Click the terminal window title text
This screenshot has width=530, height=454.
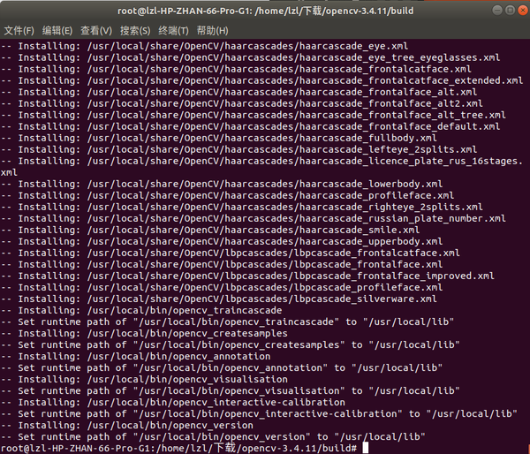(265, 11)
